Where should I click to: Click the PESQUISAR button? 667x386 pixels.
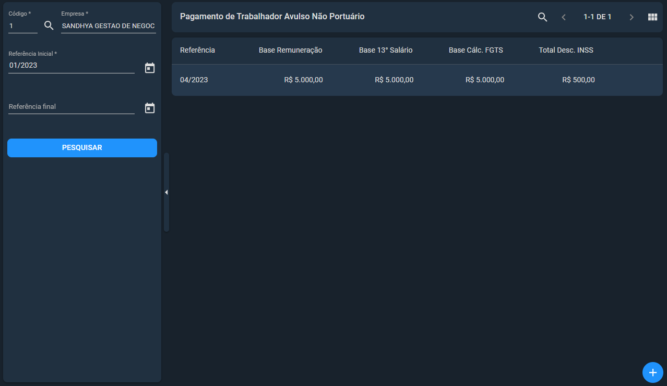(82, 148)
